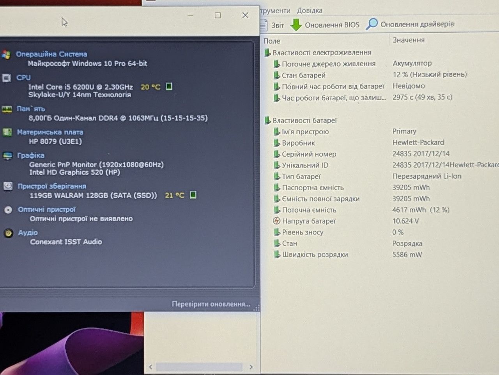Click the speaker icon beside Аудіо
The image size is (499, 375).
coord(9,233)
